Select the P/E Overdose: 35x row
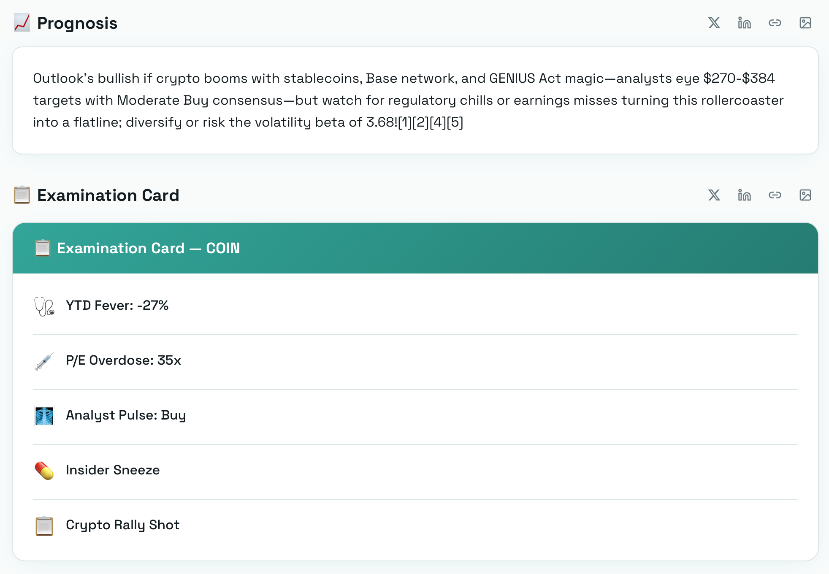Image resolution: width=829 pixels, height=574 pixels. pyautogui.click(x=123, y=360)
